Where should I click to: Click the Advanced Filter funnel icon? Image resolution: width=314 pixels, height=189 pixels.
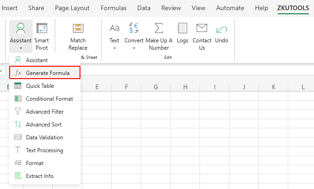coord(18,111)
